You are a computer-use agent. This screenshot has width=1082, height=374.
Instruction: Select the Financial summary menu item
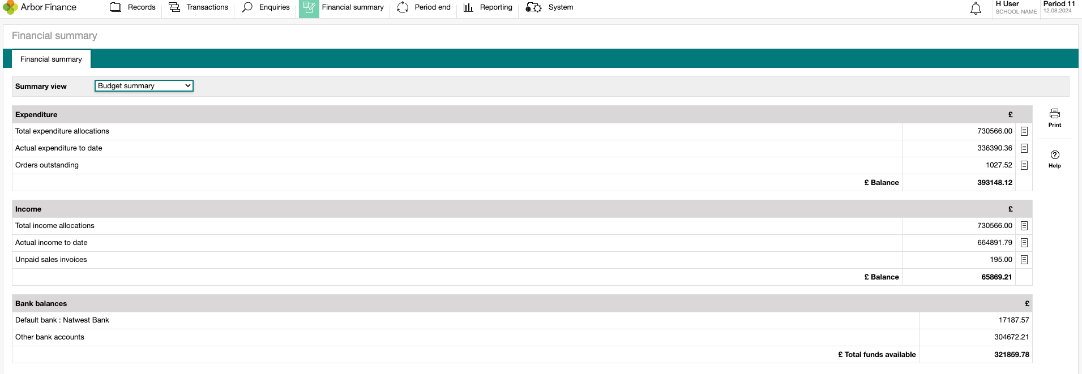[353, 7]
